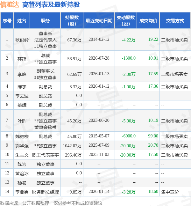This screenshot has height=206, width=191.
Task: Click the date 2023-06-20
Action: pos(99,120)
